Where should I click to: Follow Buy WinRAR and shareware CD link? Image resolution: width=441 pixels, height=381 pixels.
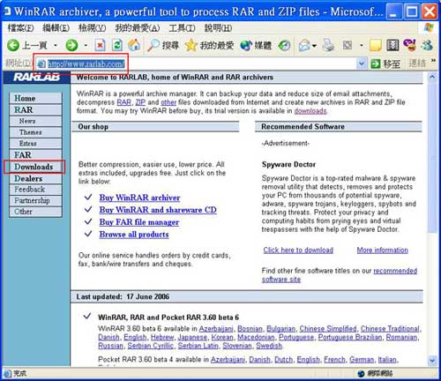click(x=158, y=210)
